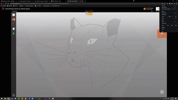Image resolution: width=178 pixels, height=100 pixels.
Task: Open a new browser tab with plus
Action: (85, 1)
